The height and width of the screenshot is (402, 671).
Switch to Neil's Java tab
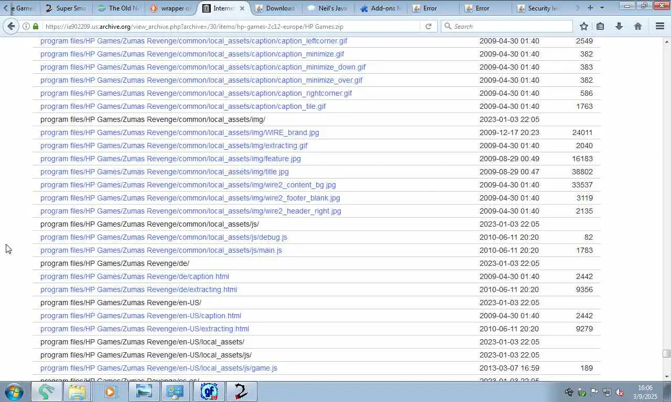pos(328,8)
